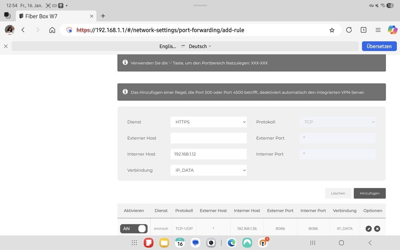Open the camera app
Screen dimensions: 400x250
211,243
